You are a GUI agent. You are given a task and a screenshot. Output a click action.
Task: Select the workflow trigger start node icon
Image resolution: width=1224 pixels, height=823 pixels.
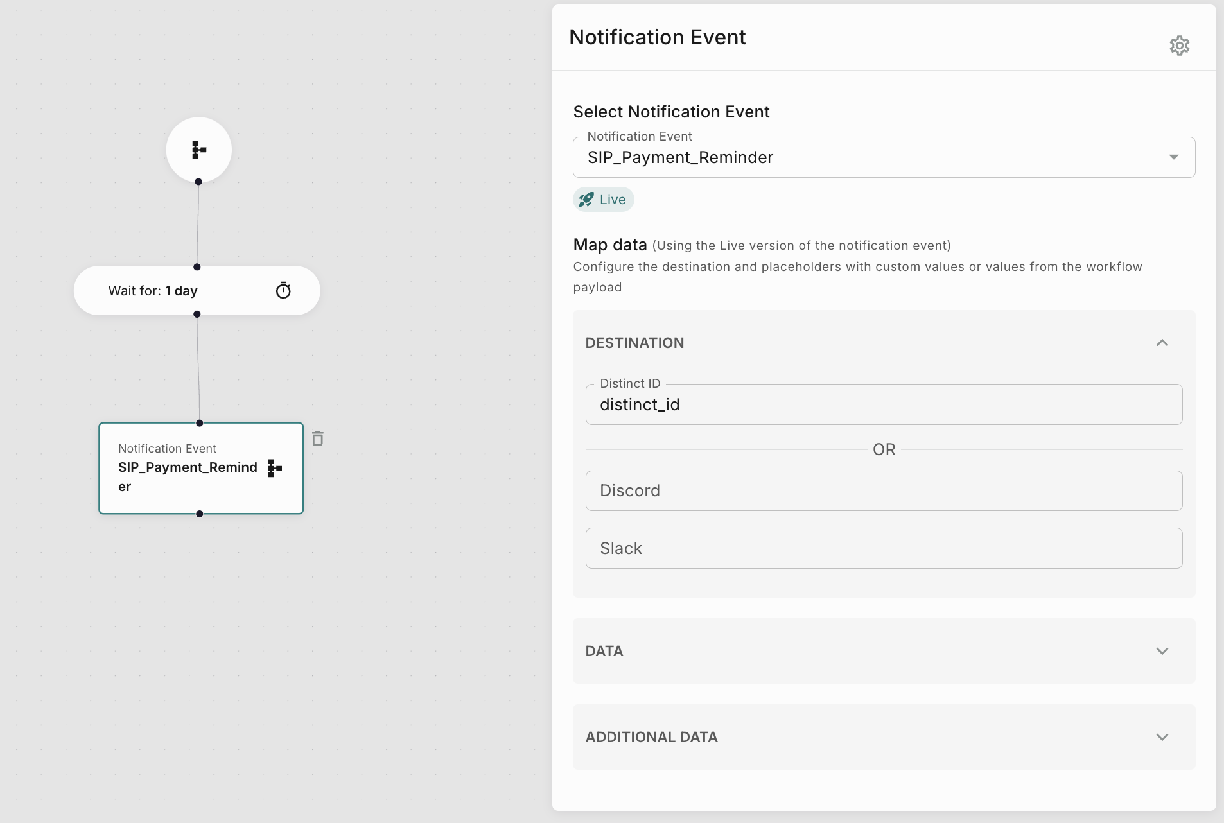(x=199, y=150)
